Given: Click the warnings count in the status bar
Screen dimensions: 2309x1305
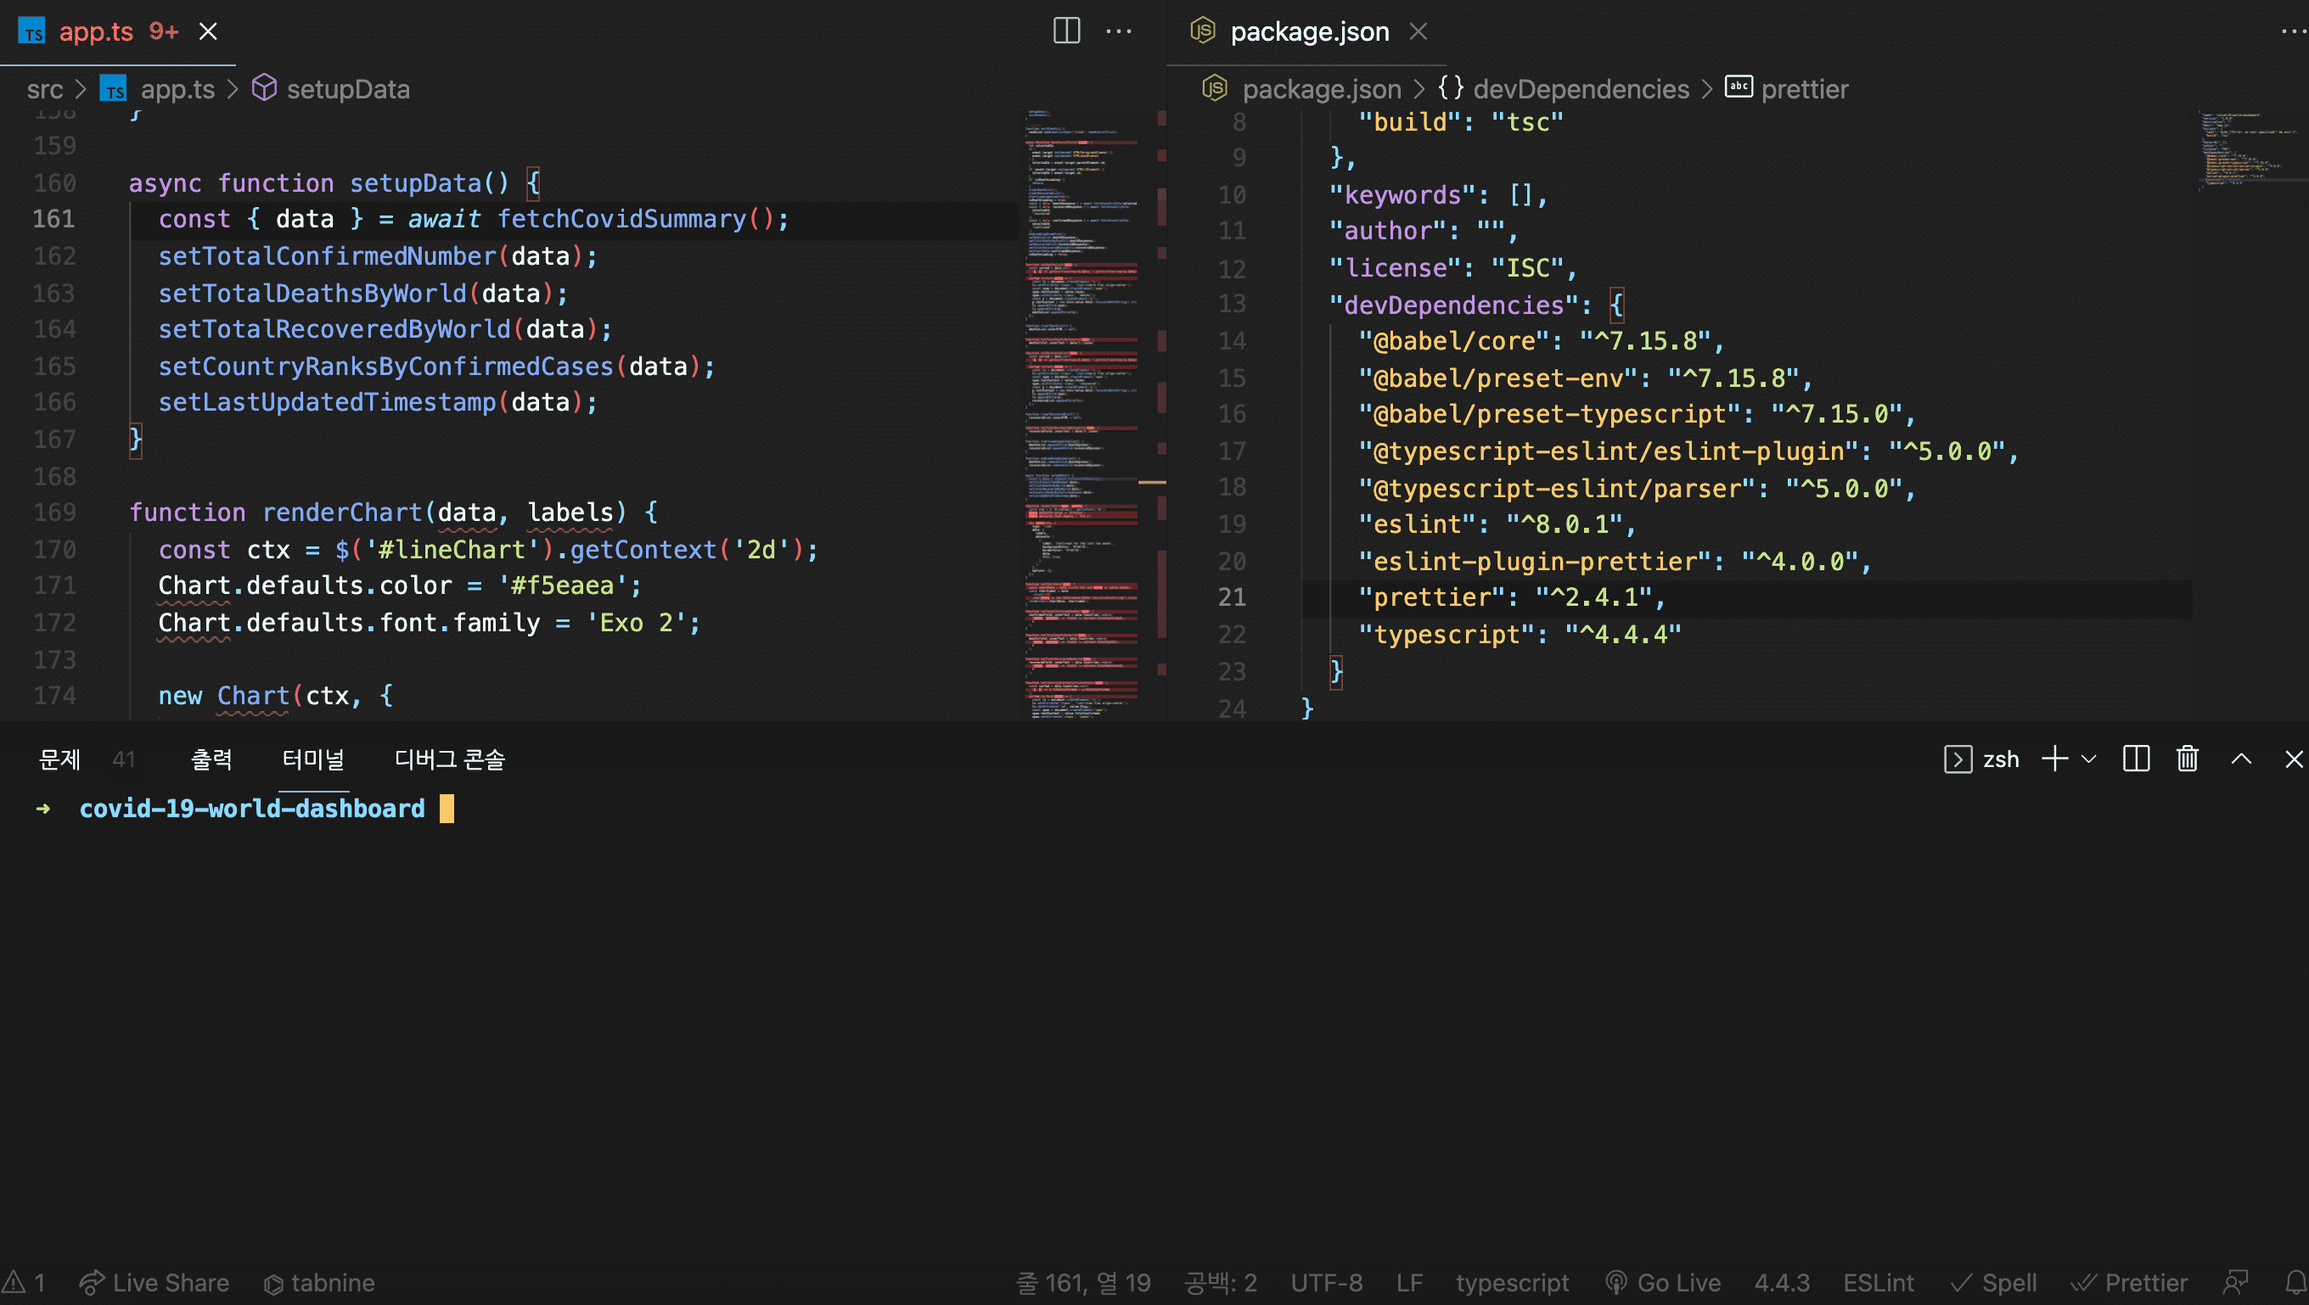Looking at the screenshot, I should 25,1283.
